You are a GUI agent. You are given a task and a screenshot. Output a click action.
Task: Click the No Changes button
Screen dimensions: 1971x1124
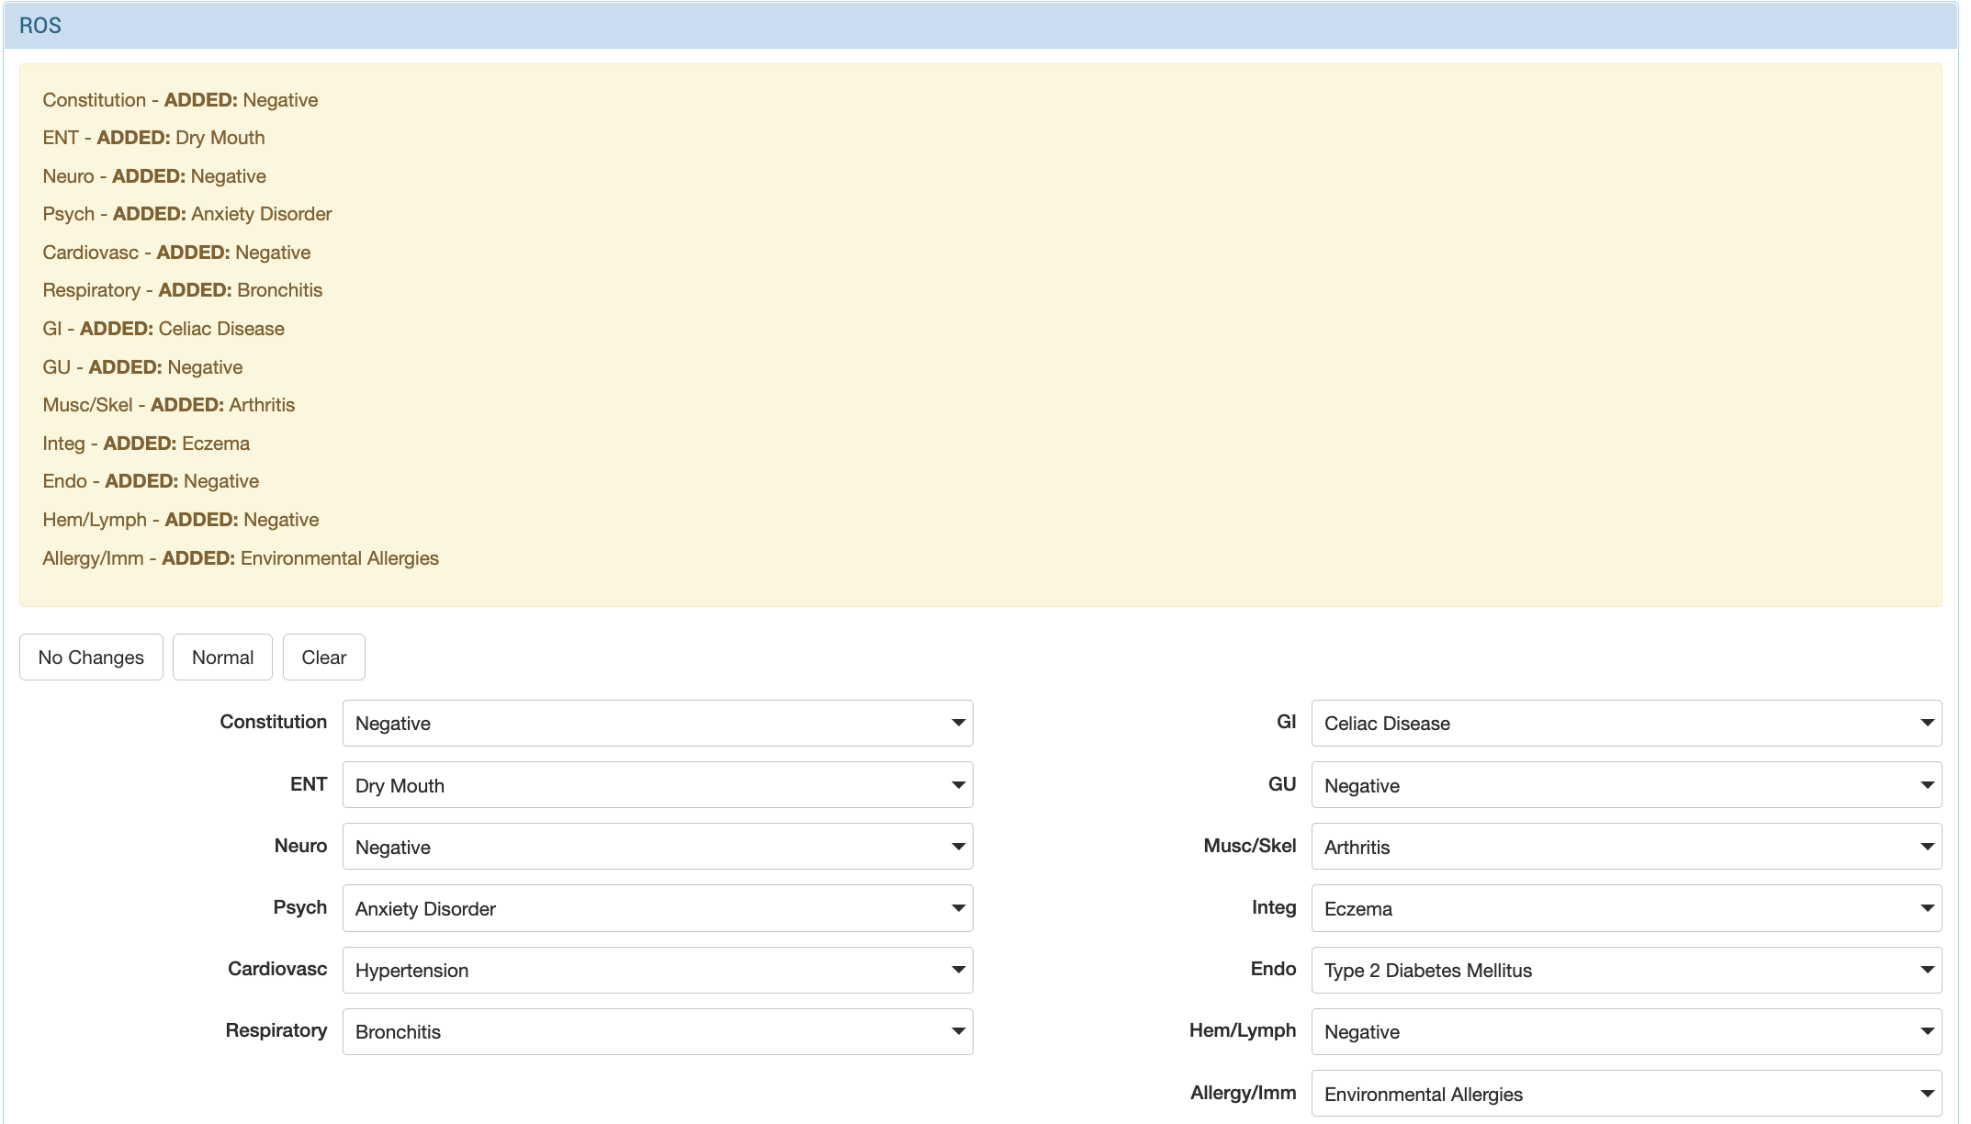pos(91,658)
